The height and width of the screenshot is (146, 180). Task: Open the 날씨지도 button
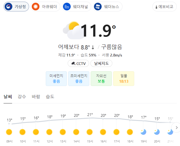[101, 63]
